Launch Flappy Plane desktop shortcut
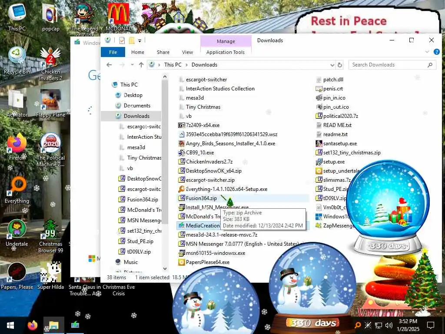 click(50, 104)
